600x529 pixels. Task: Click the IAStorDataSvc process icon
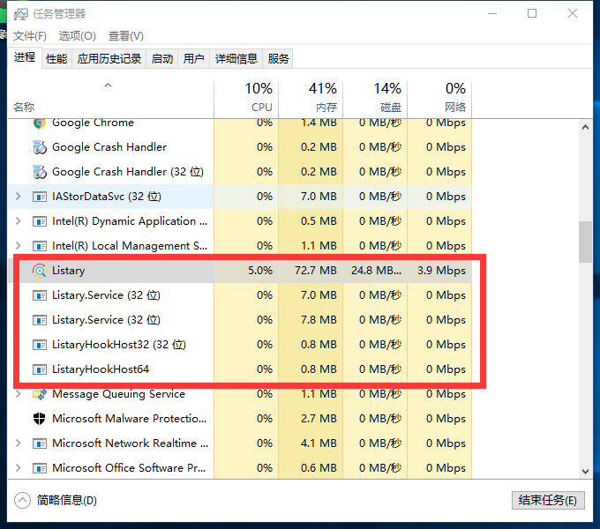coord(40,197)
